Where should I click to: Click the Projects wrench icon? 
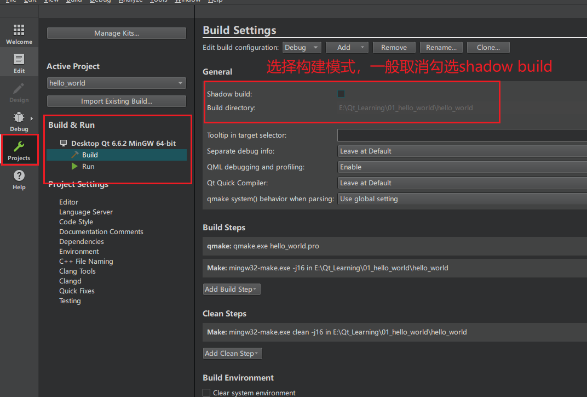(x=19, y=147)
